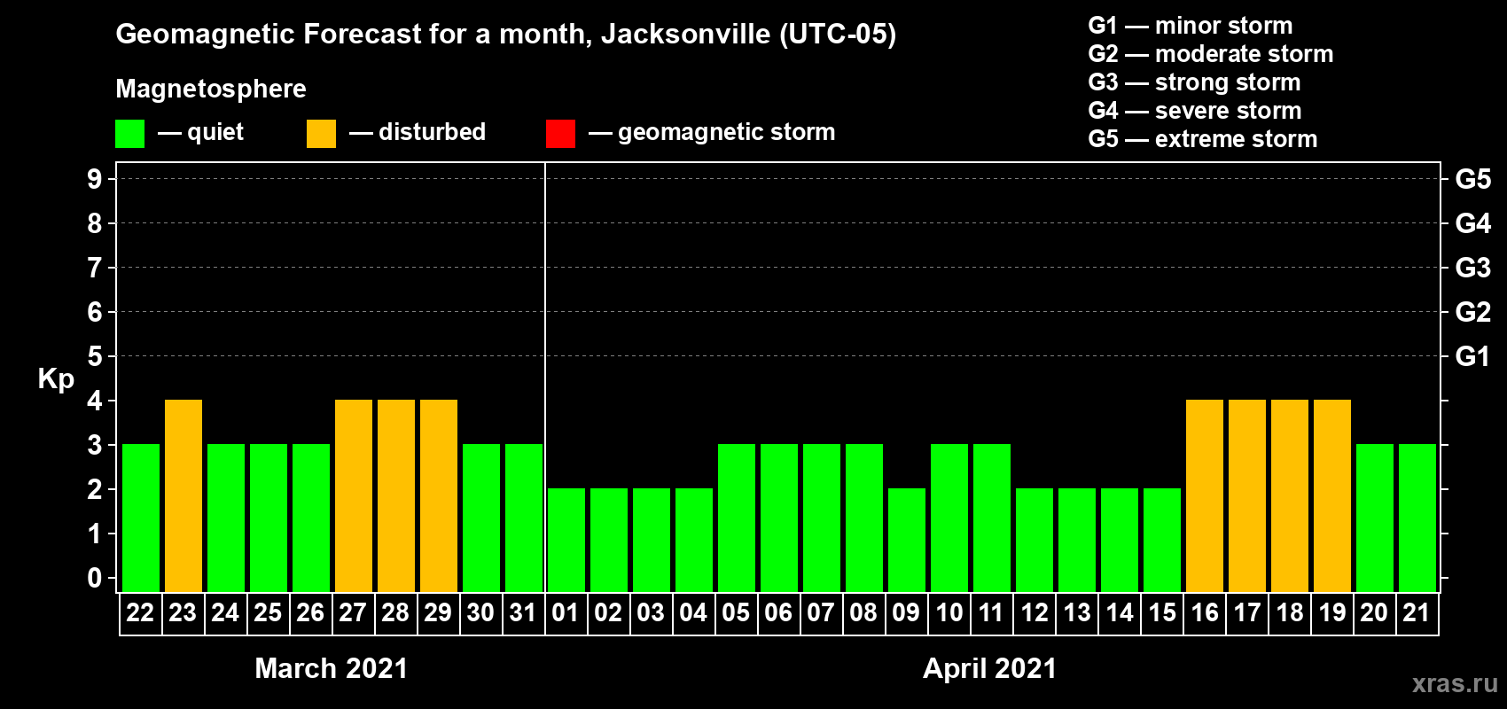Click the G2 label on right axis
Viewport: 1507px width, 709px height.
tap(1473, 312)
